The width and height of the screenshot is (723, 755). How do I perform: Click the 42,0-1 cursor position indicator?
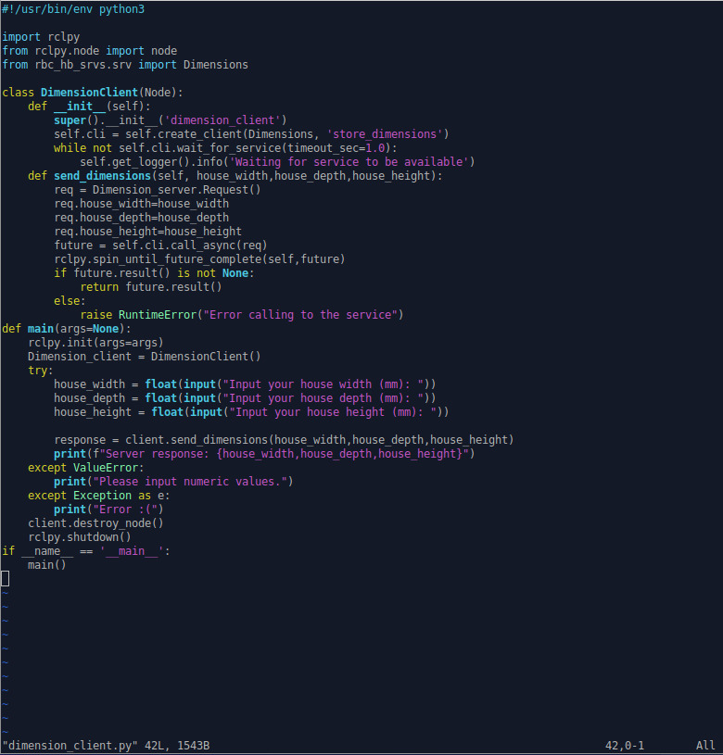coord(624,746)
